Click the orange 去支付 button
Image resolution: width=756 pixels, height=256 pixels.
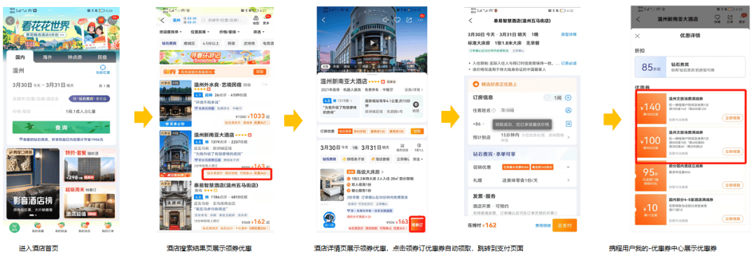pos(564,225)
